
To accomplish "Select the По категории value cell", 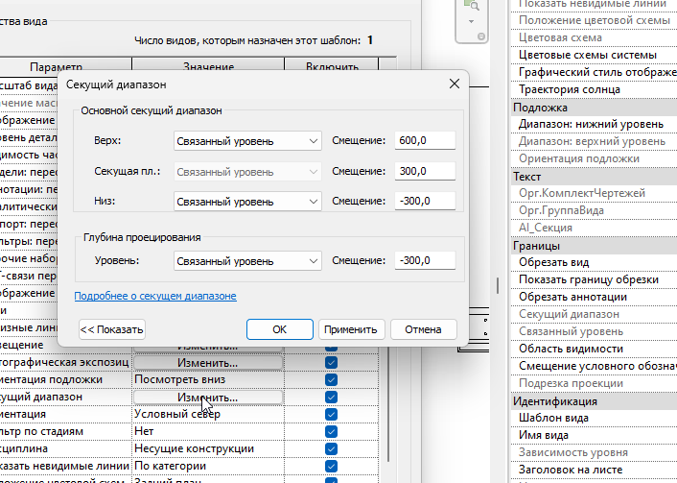I will tap(208, 466).
